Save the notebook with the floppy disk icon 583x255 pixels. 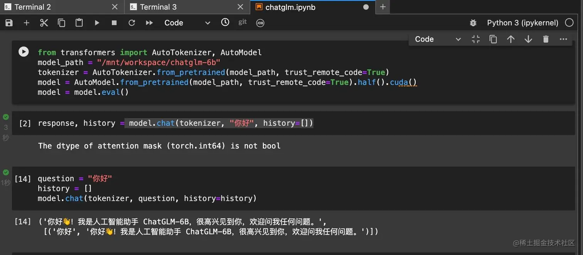point(9,23)
